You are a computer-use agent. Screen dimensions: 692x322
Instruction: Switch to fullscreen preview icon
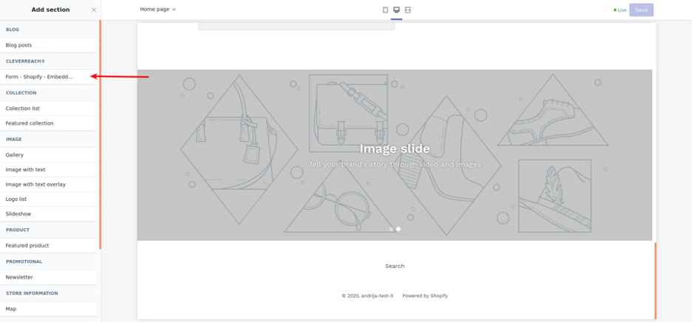coord(408,10)
